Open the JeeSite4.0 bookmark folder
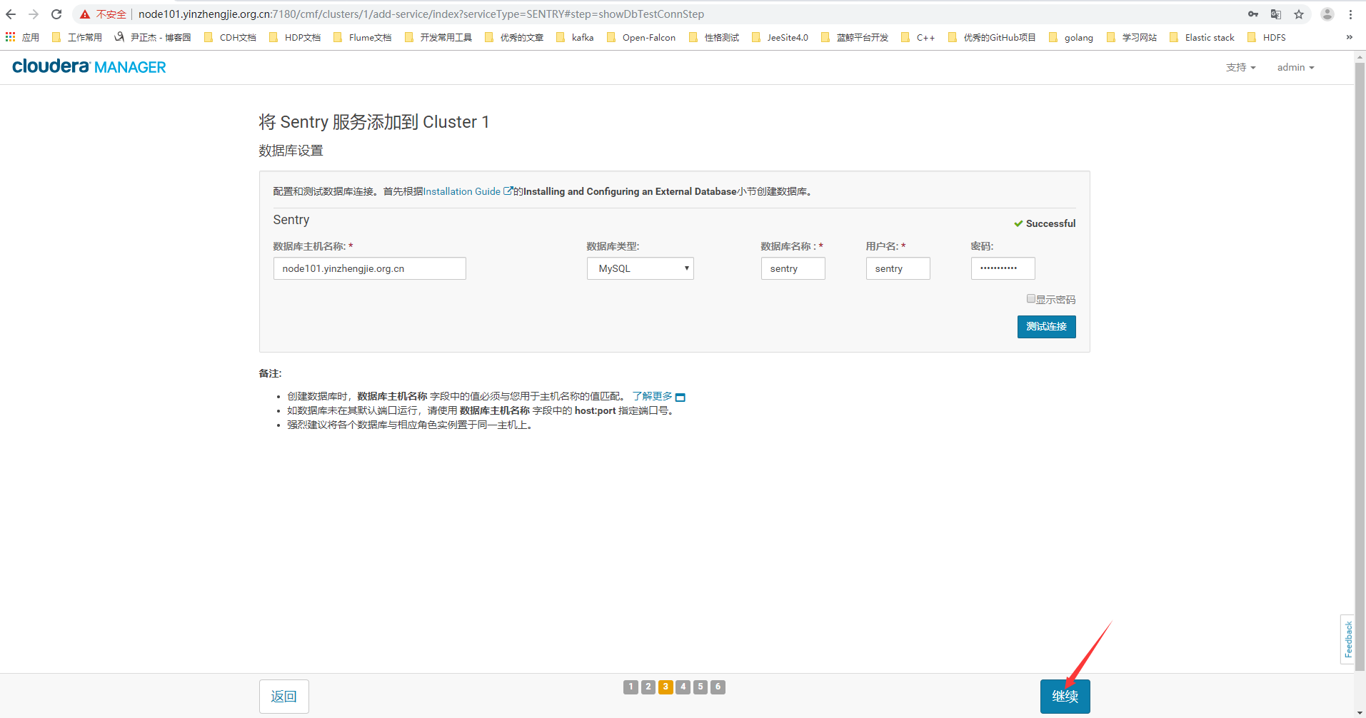The image size is (1366, 718). (780, 37)
